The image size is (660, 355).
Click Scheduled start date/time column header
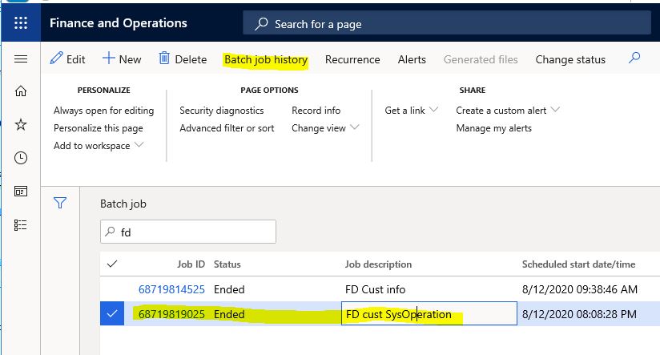click(579, 264)
